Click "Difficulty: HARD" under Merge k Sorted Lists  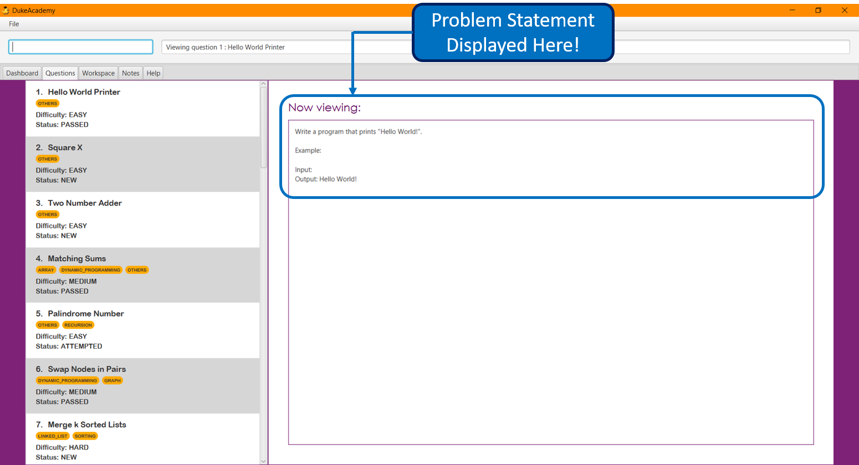coord(62,447)
